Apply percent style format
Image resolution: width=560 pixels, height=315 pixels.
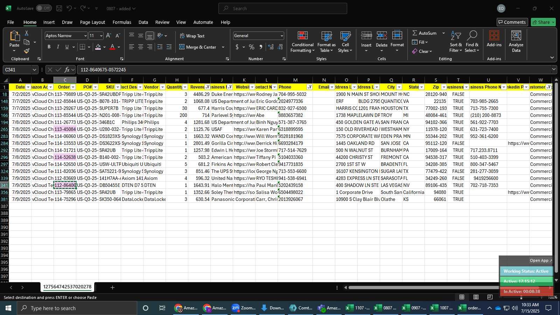coord(252,47)
